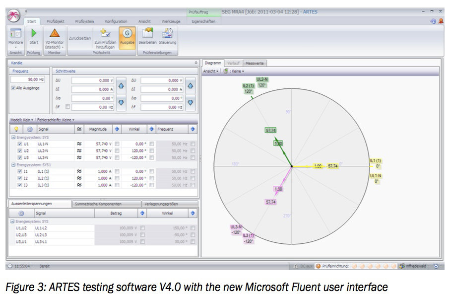Click the help globe icon in ribbon corner
450x297 pixels.
tap(433, 21)
